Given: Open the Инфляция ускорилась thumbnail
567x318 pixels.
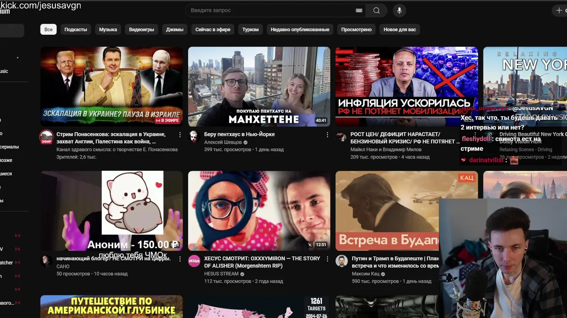Looking at the screenshot, I should tap(407, 87).
